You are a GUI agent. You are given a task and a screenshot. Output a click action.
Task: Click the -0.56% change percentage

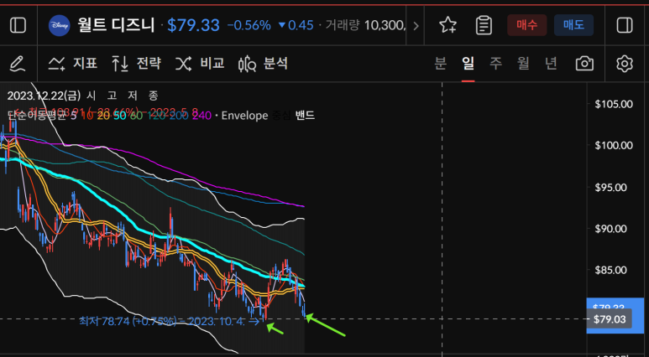click(x=249, y=26)
